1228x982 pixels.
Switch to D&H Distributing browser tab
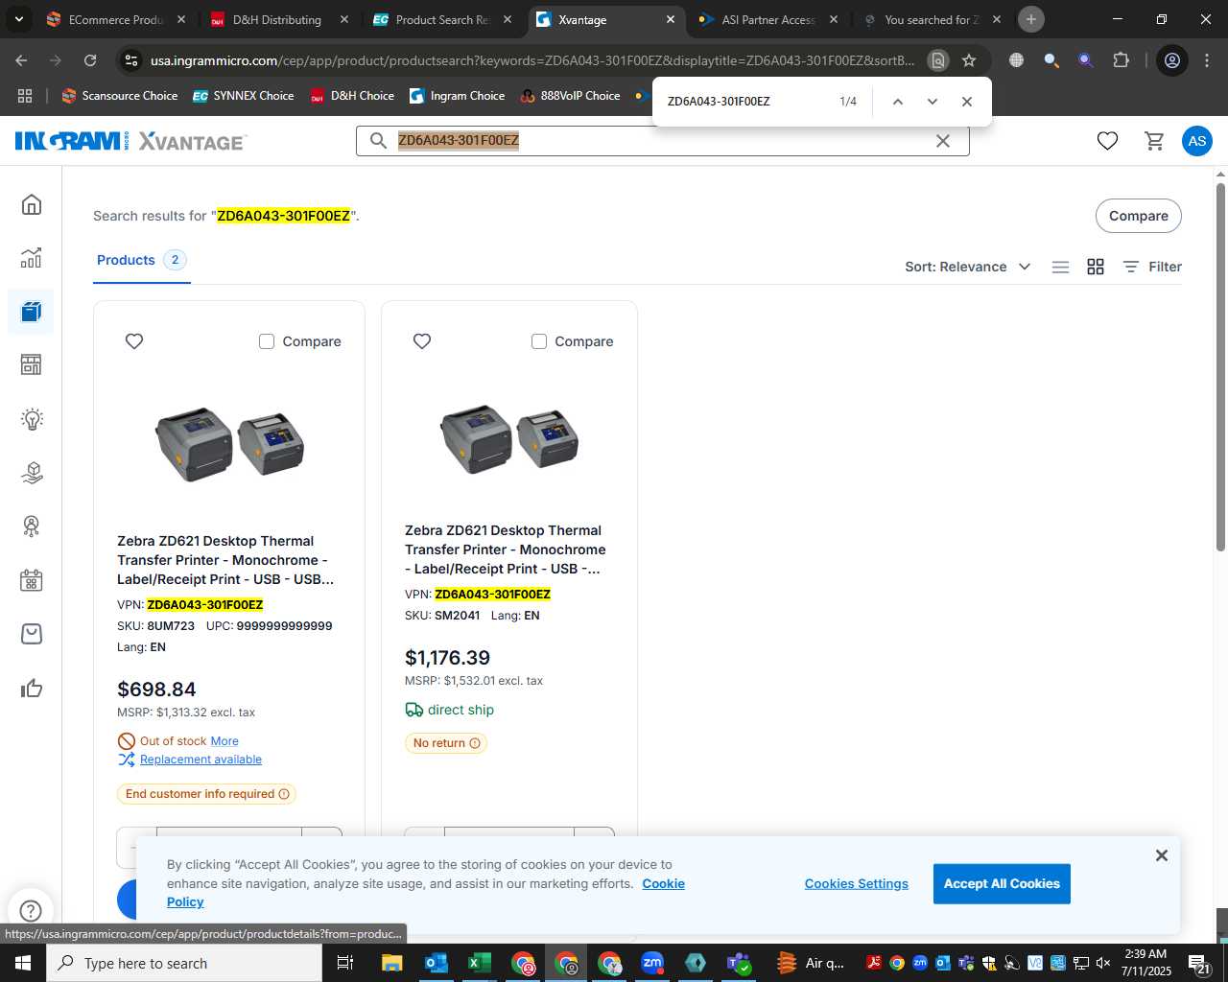click(278, 19)
